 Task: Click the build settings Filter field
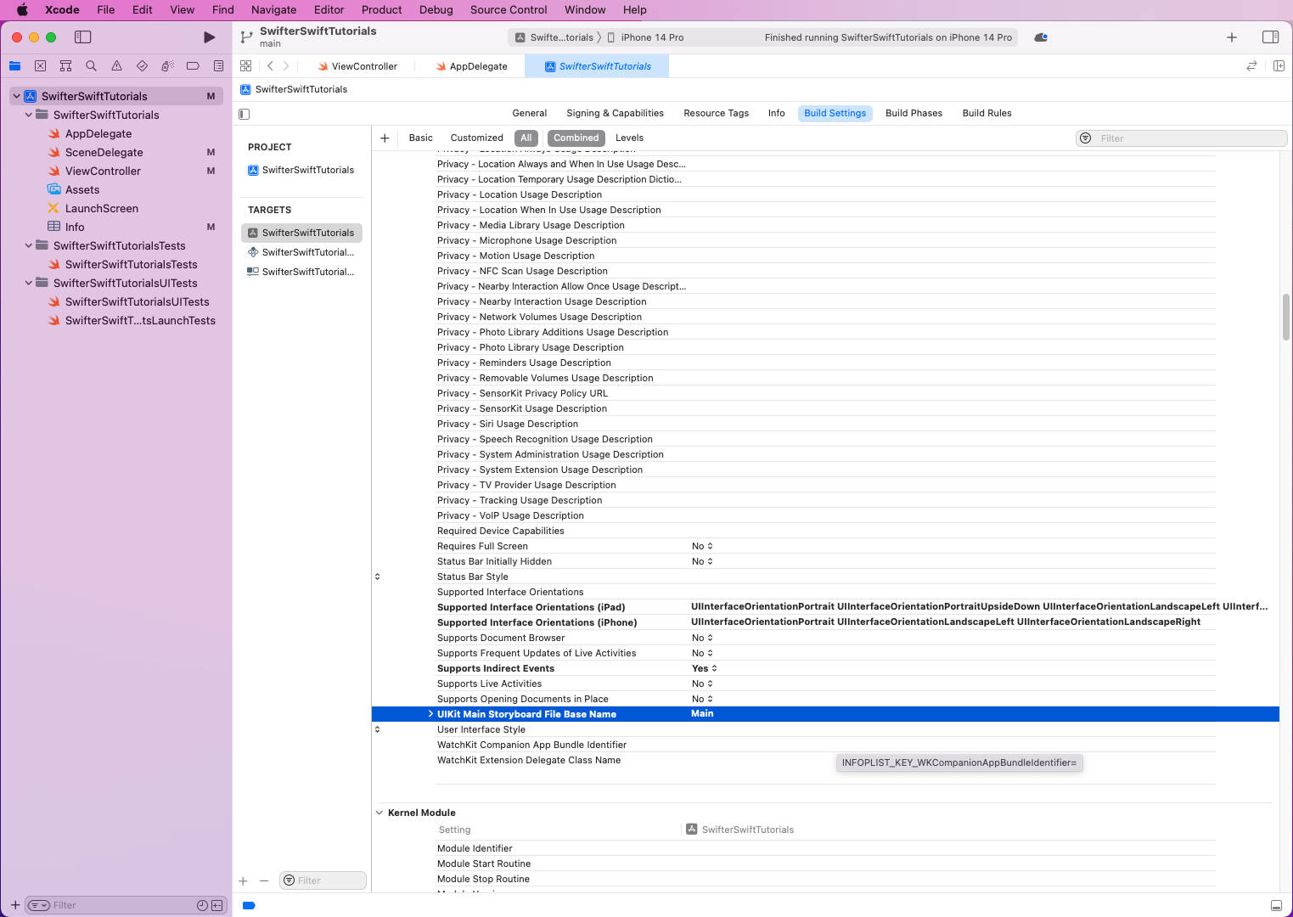1182,138
